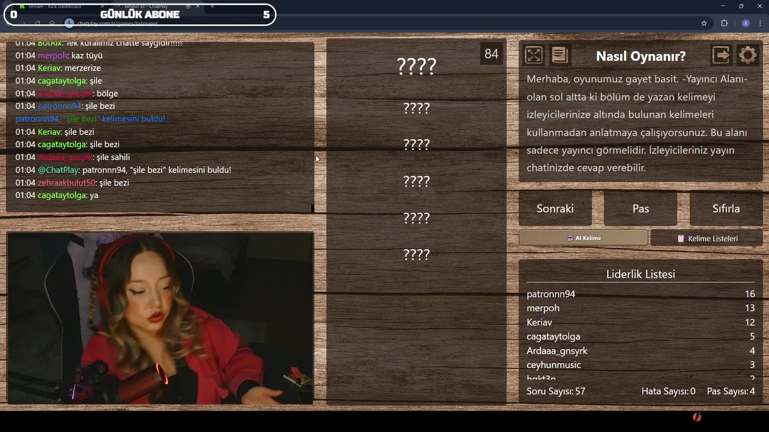Click the Nasıl Oynanır? heading

pos(640,56)
